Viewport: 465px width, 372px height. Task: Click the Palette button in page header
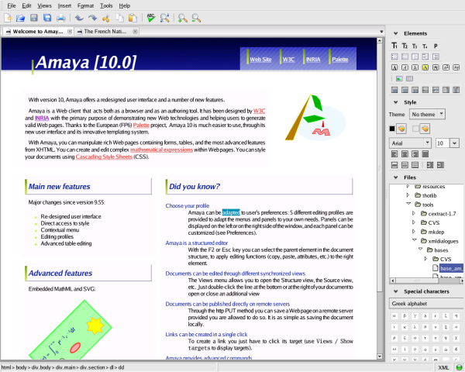click(x=339, y=59)
